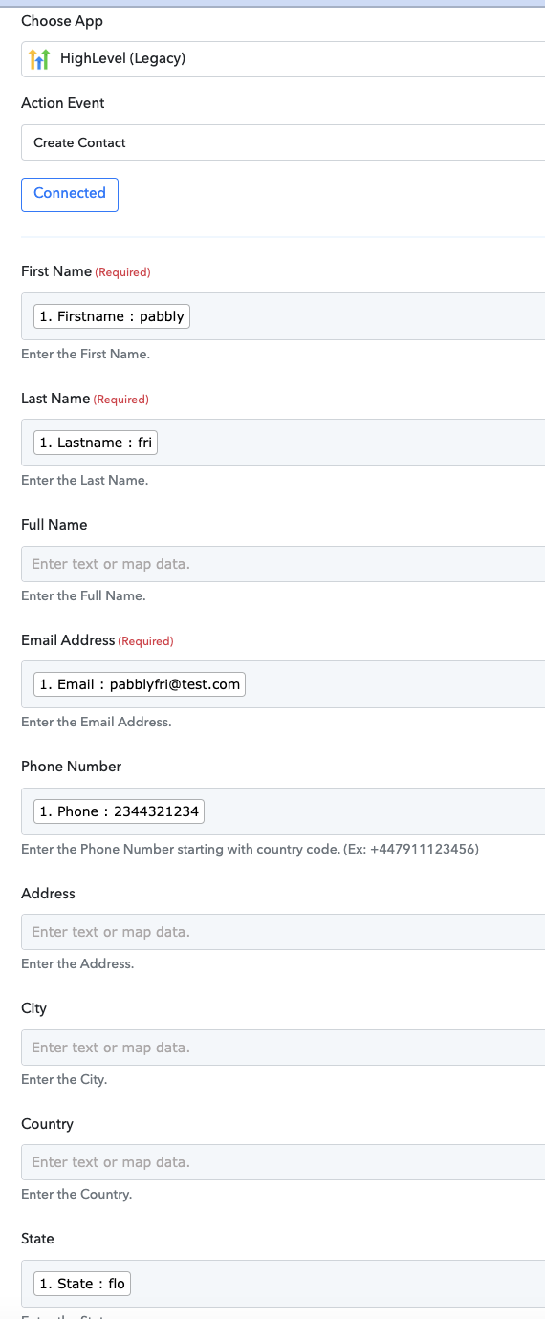Select the State flo mapped tag

(82, 1284)
